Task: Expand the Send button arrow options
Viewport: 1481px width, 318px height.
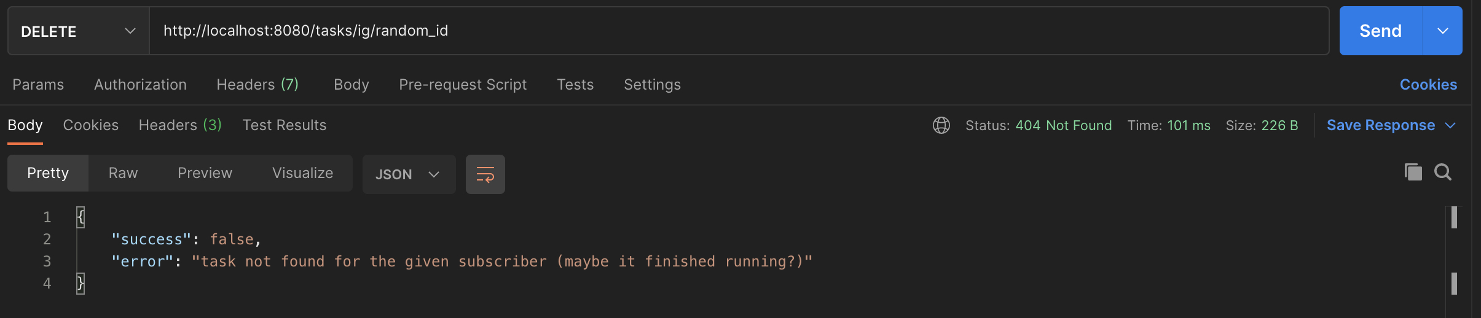Action: coord(1443,31)
